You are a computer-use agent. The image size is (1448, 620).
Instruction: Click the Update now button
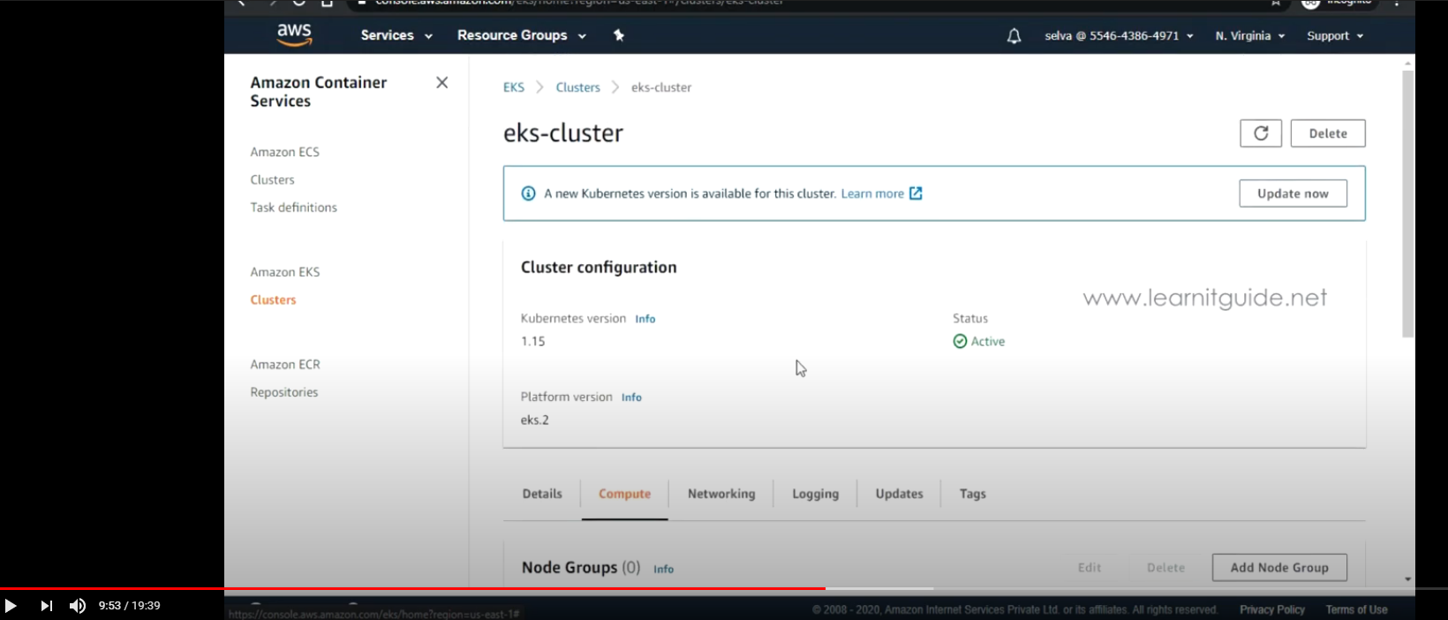pos(1293,193)
